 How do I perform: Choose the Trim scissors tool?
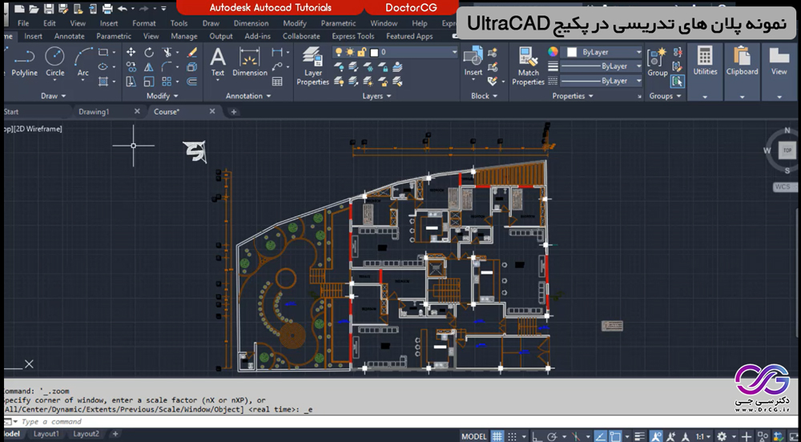click(x=167, y=52)
